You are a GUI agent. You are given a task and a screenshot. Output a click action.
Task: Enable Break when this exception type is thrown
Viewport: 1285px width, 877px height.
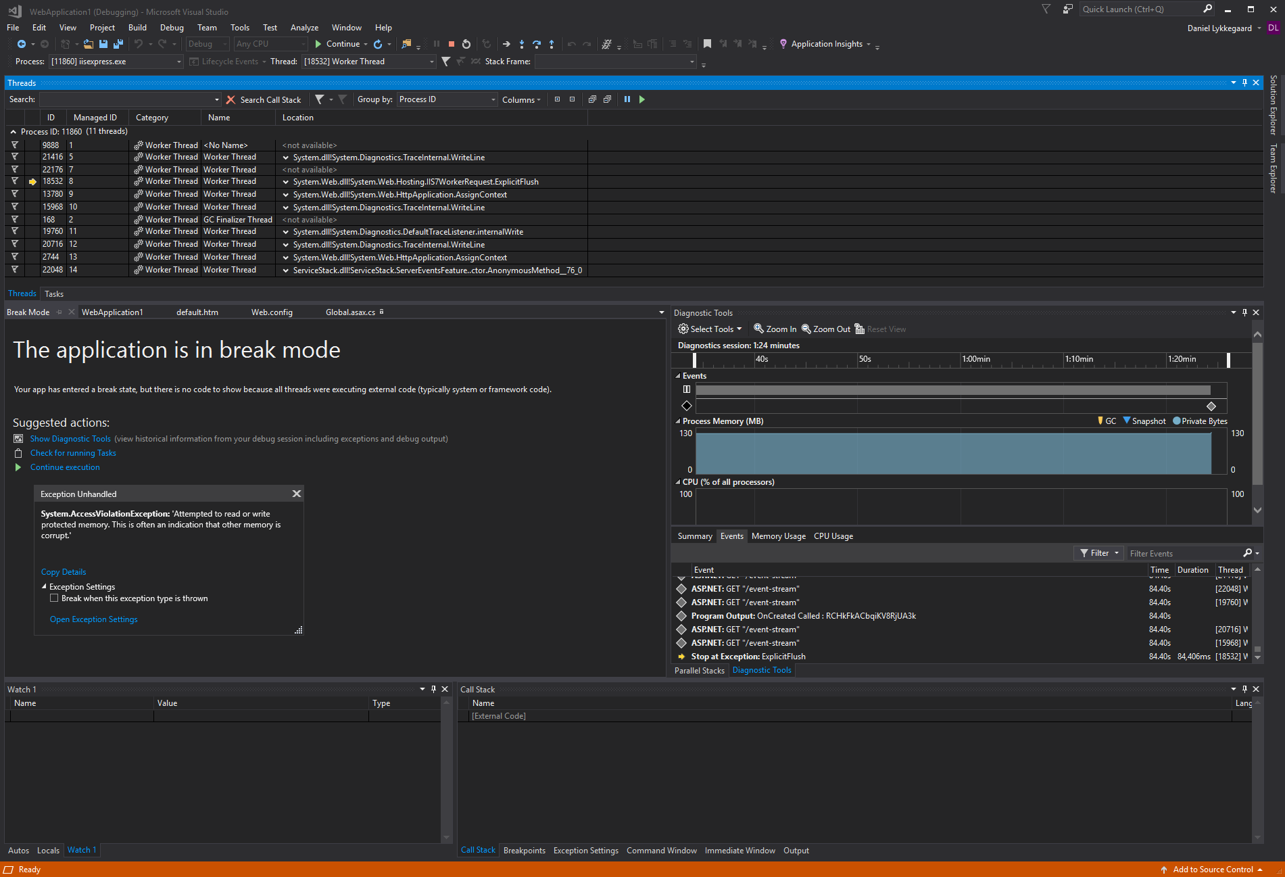click(54, 598)
